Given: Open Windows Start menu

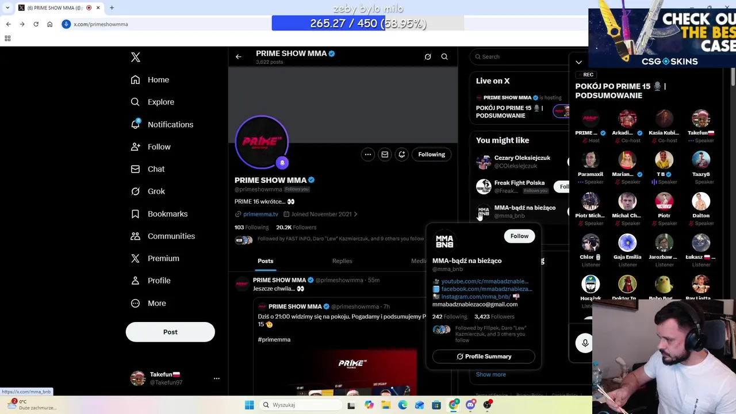Looking at the screenshot, I should 249,405.
